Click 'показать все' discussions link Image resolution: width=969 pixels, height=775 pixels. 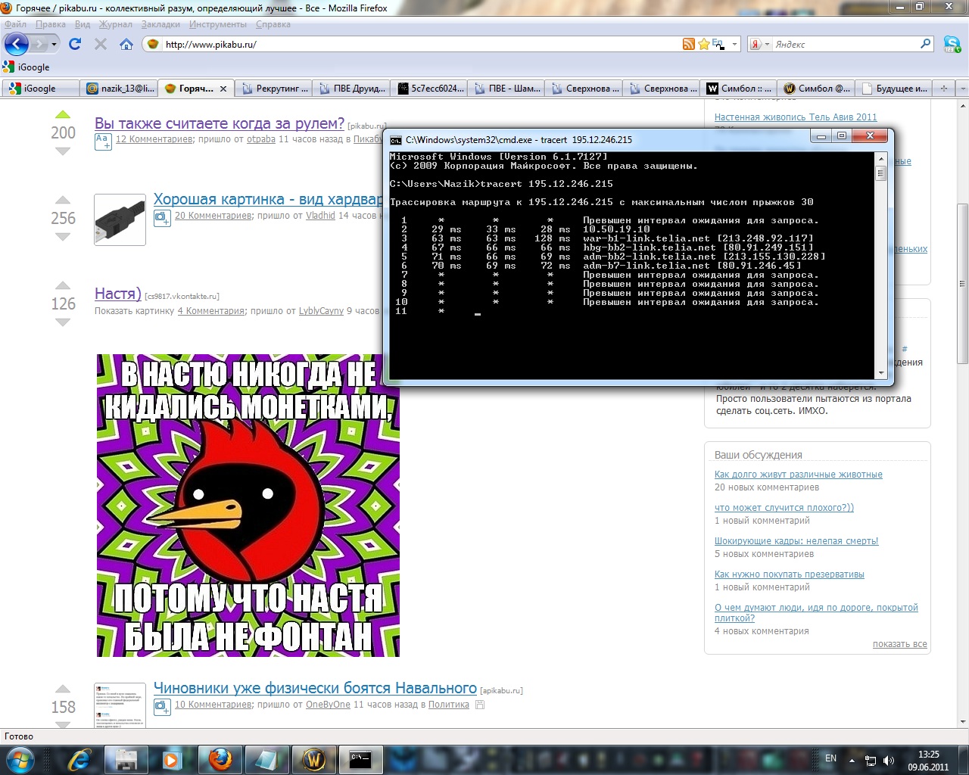(x=899, y=644)
